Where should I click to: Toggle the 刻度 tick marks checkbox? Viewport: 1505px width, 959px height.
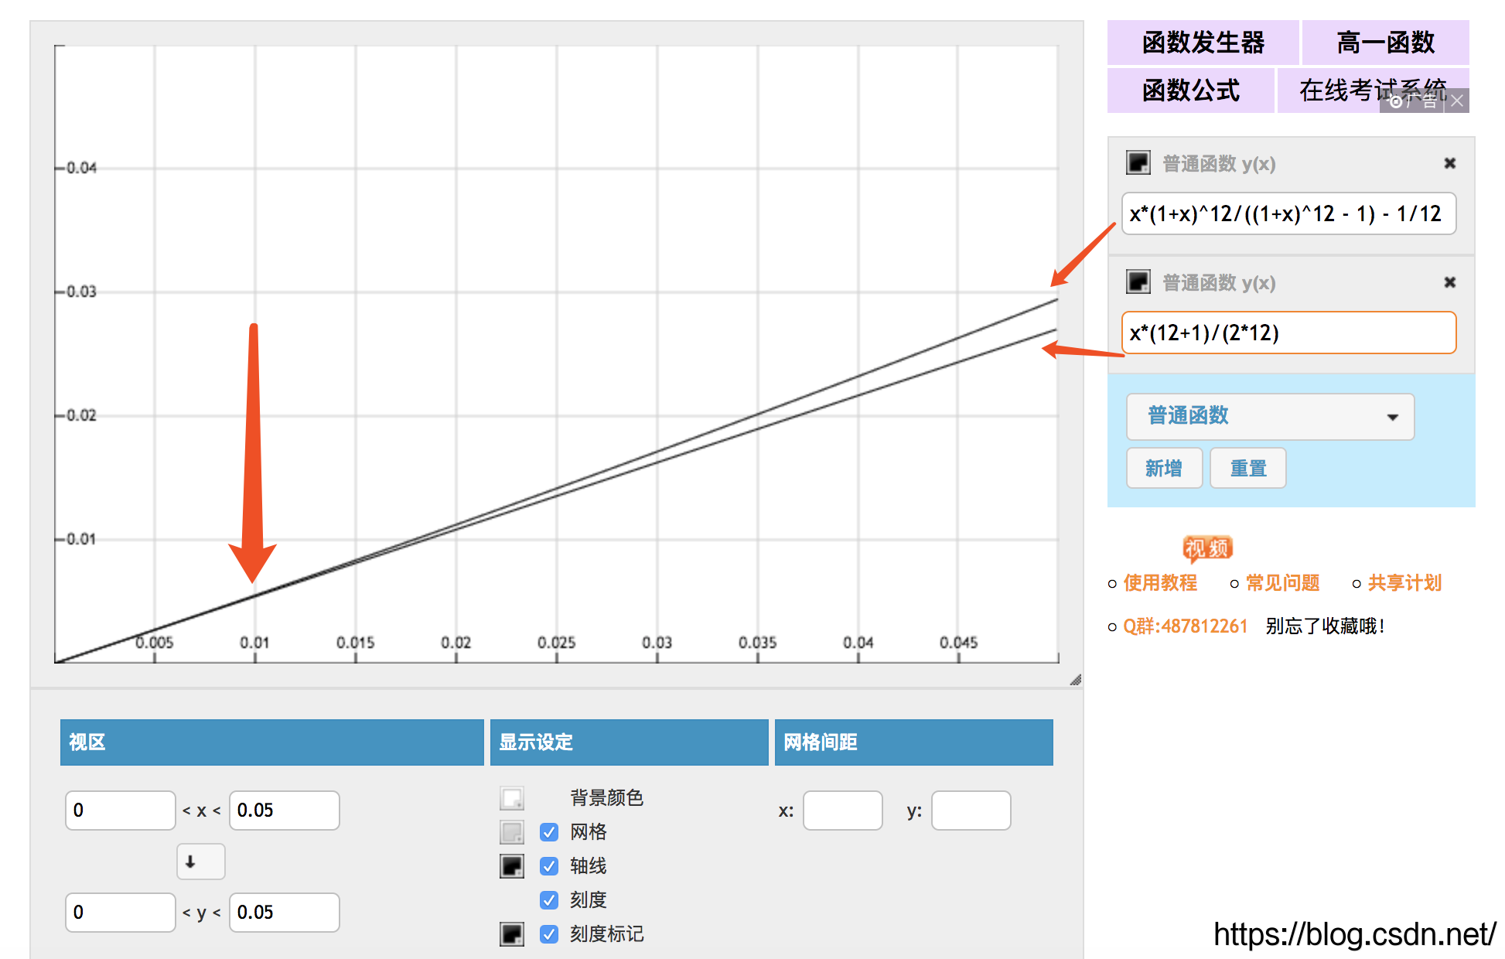(x=549, y=900)
